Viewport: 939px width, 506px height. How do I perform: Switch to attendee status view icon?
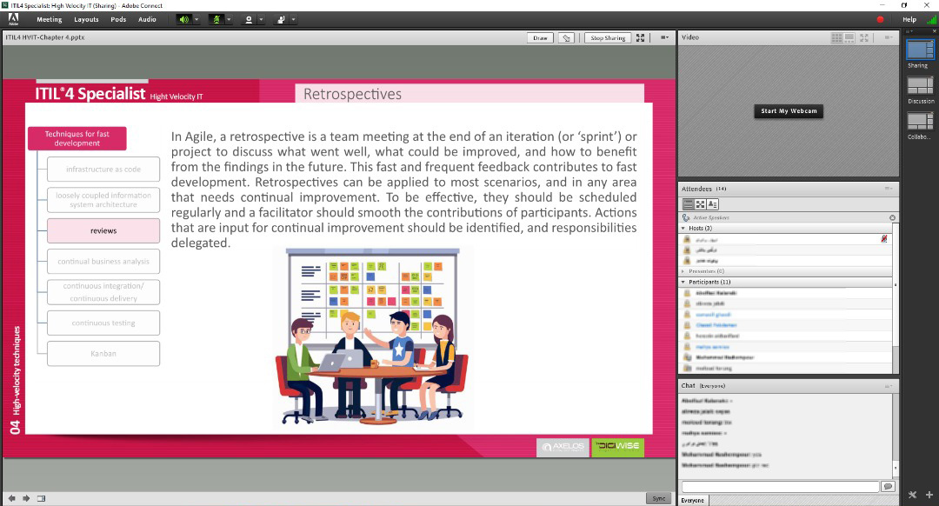coord(712,205)
